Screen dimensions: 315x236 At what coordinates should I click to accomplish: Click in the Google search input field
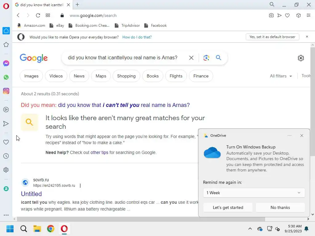click(122, 58)
